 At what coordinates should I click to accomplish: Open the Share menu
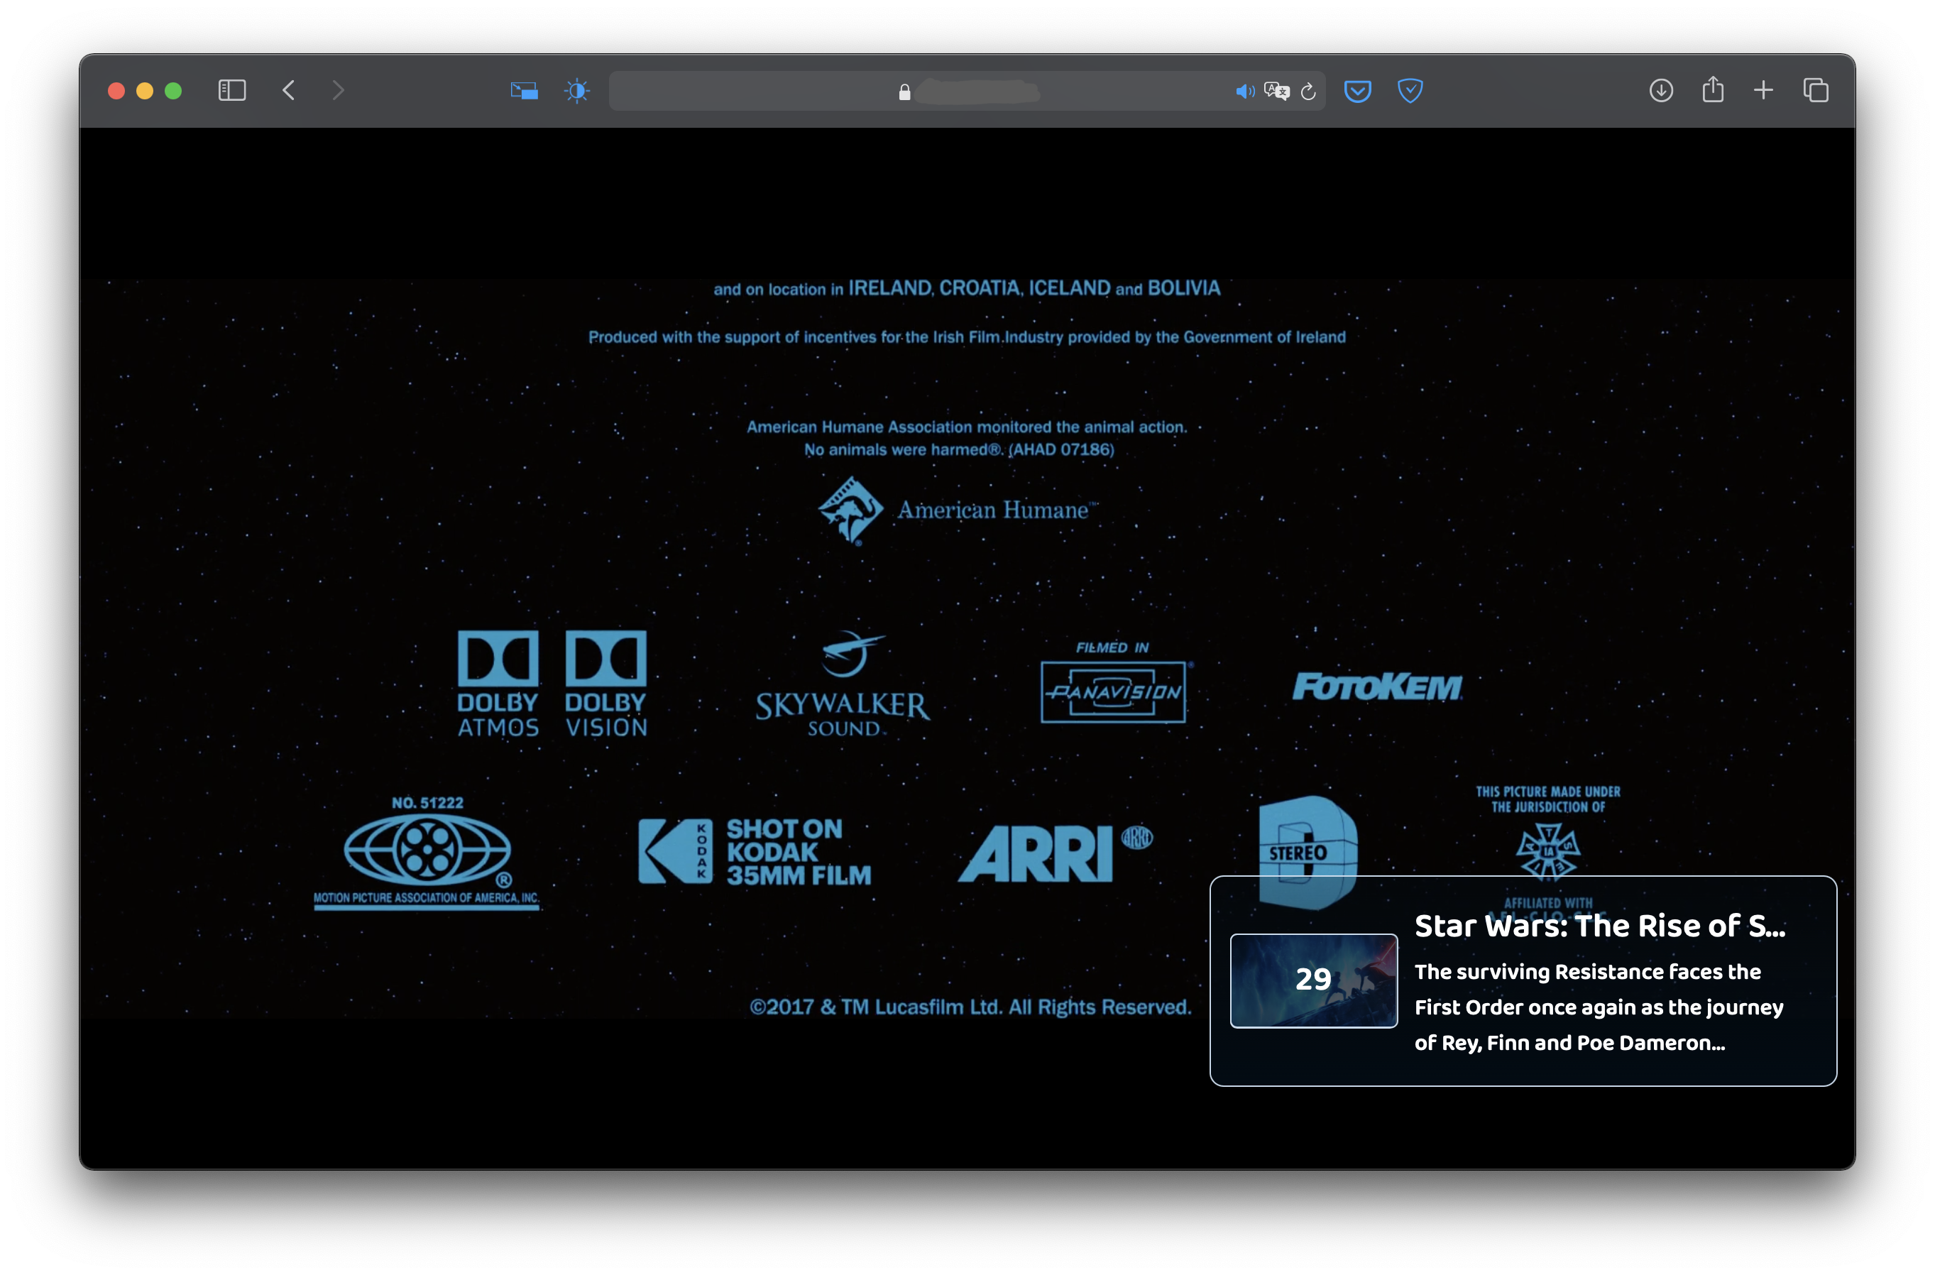click(x=1713, y=89)
